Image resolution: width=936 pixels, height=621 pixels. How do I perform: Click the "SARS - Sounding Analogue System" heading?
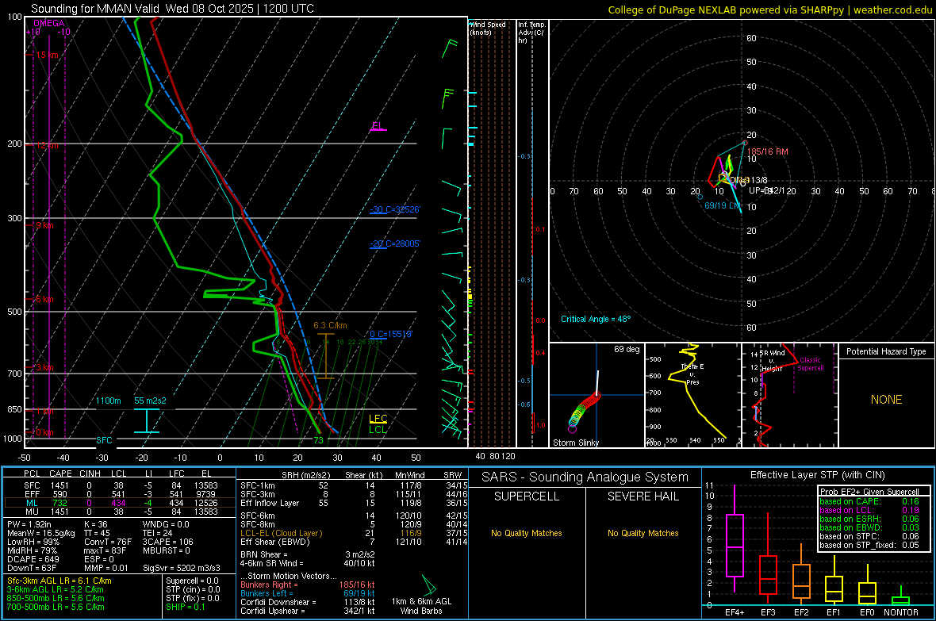pos(585,477)
